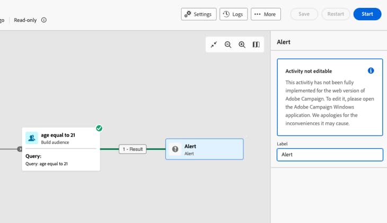
Task: Click the blue info icon in notice
Action: click(x=371, y=71)
